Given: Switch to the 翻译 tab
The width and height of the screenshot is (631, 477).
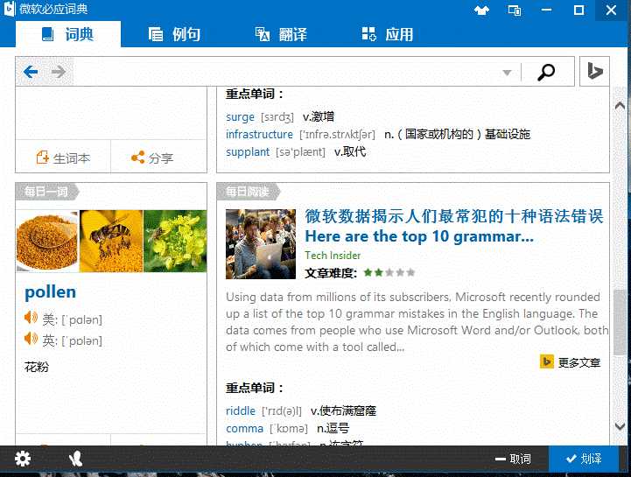Looking at the screenshot, I should (281, 34).
